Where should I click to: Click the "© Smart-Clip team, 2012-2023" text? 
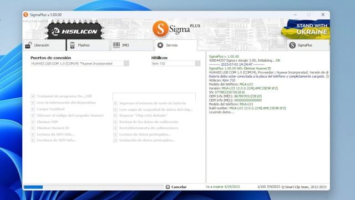click(x=304, y=187)
